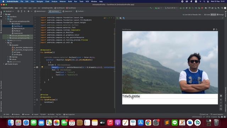Open Project panel gear options

[x=28, y=11]
